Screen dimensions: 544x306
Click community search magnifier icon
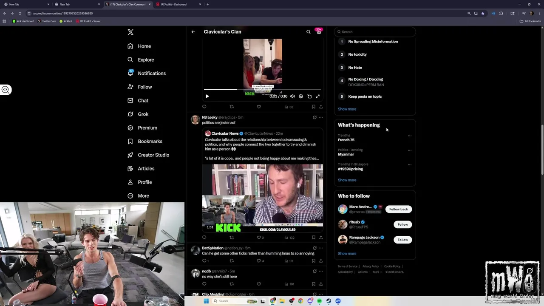pyautogui.click(x=309, y=32)
